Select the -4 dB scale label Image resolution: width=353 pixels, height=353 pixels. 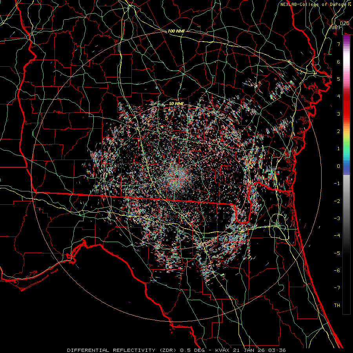(x=337, y=236)
